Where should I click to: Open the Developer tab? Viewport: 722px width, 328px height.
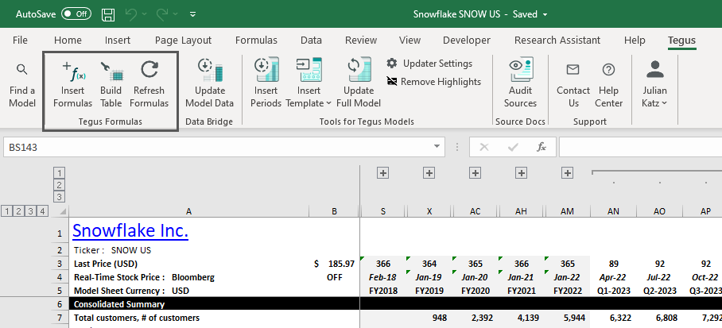point(467,41)
